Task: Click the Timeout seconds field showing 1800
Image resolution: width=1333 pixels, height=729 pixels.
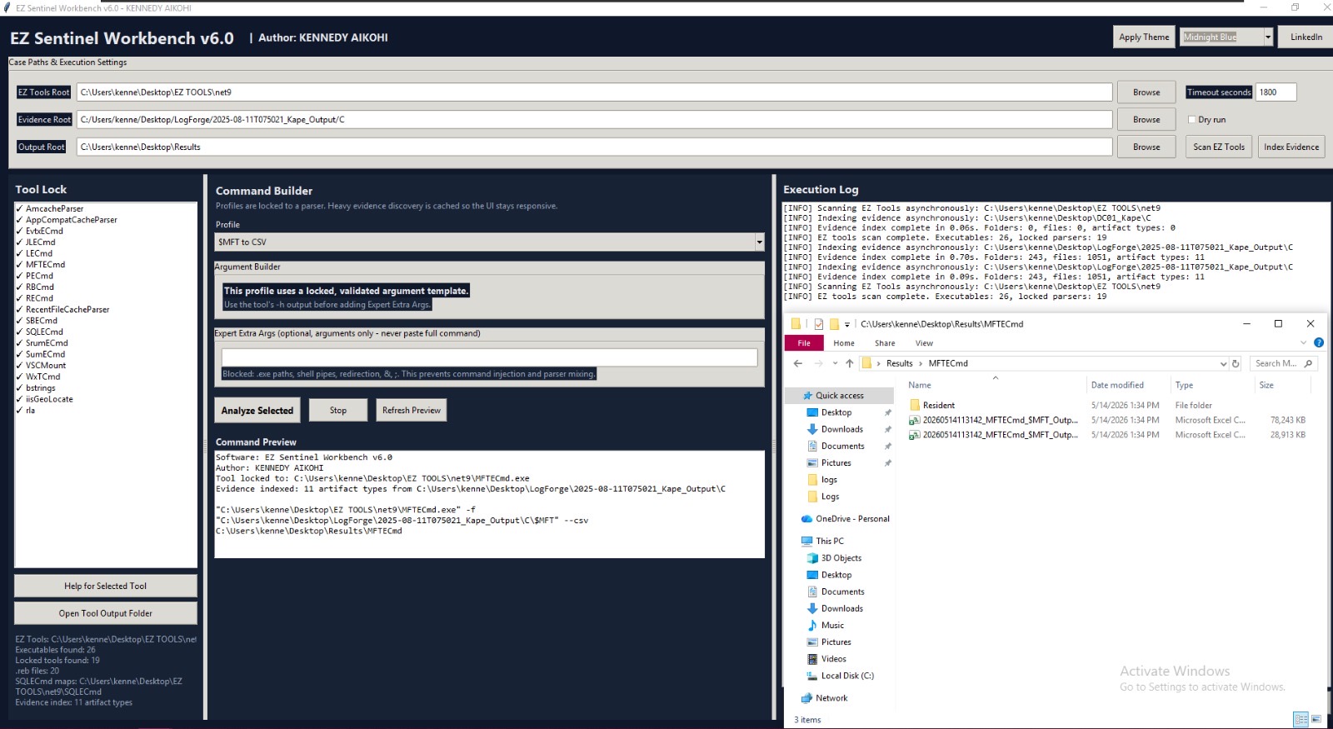Action: click(1276, 92)
